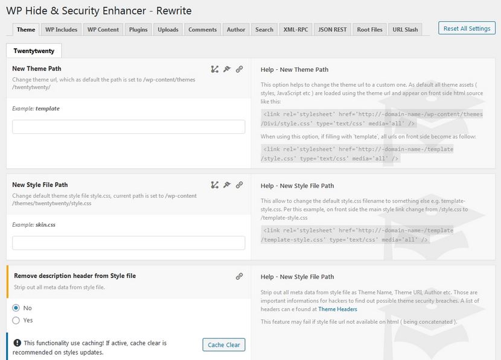The width and height of the screenshot is (501, 360).
Task: Click link icon beside Remove description header
Action: coord(239,276)
